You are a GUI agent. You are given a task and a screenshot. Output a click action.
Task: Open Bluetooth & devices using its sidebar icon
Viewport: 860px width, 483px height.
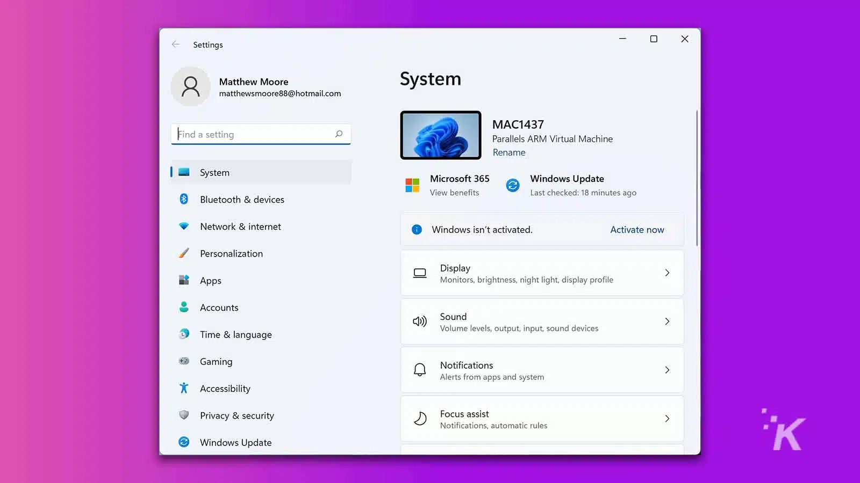pyautogui.click(x=184, y=199)
